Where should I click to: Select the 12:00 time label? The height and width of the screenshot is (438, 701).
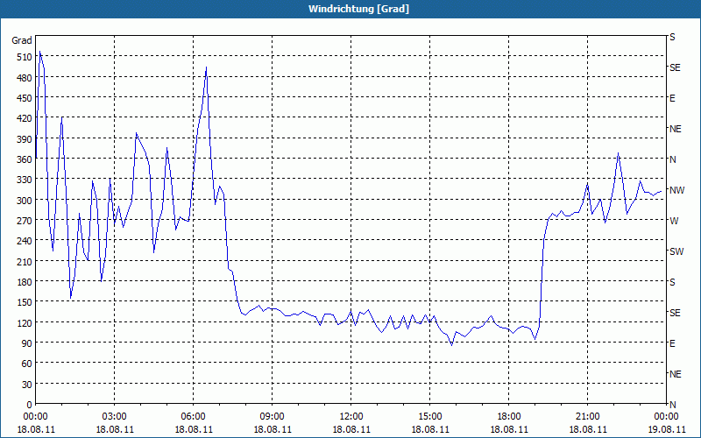tap(351, 417)
